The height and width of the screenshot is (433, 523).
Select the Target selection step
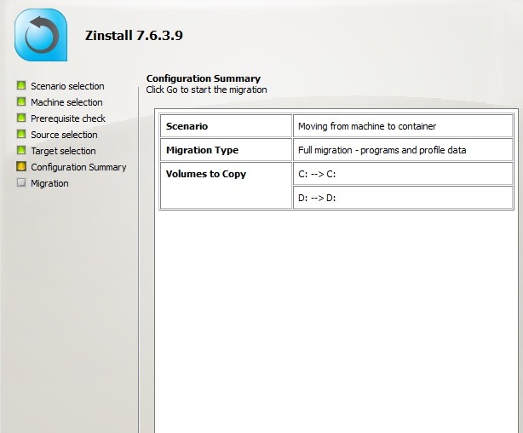(63, 151)
